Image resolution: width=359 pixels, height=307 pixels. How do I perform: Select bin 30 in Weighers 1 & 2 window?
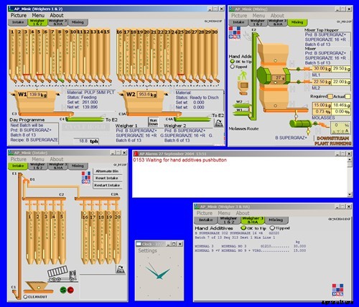[x=215, y=55]
